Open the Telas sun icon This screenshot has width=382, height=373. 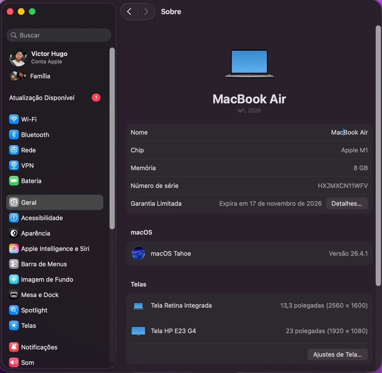[x=14, y=326]
